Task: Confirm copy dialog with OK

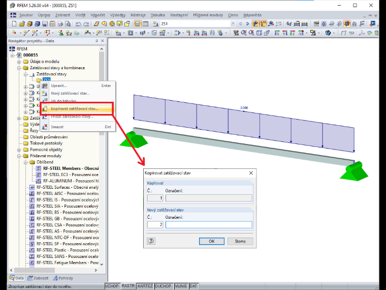Action: coord(212,241)
